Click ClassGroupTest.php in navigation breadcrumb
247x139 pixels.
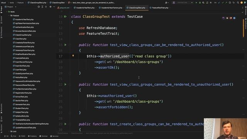[37, 3]
